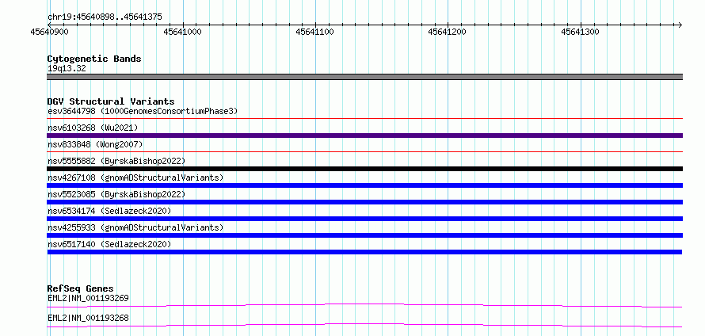
Task: Click the 45640900 ruler coordinate
Action: [x=50, y=32]
